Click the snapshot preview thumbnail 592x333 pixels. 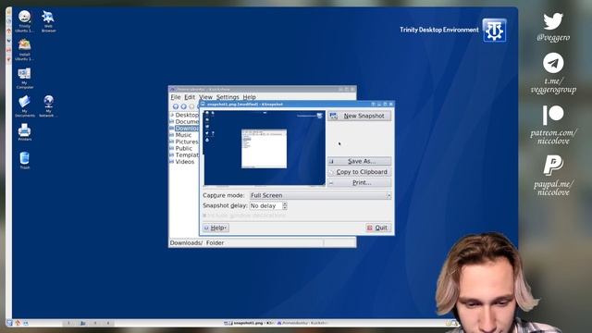(x=265, y=148)
